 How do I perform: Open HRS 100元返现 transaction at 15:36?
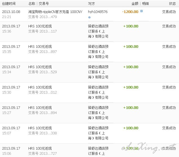click(40, 26)
